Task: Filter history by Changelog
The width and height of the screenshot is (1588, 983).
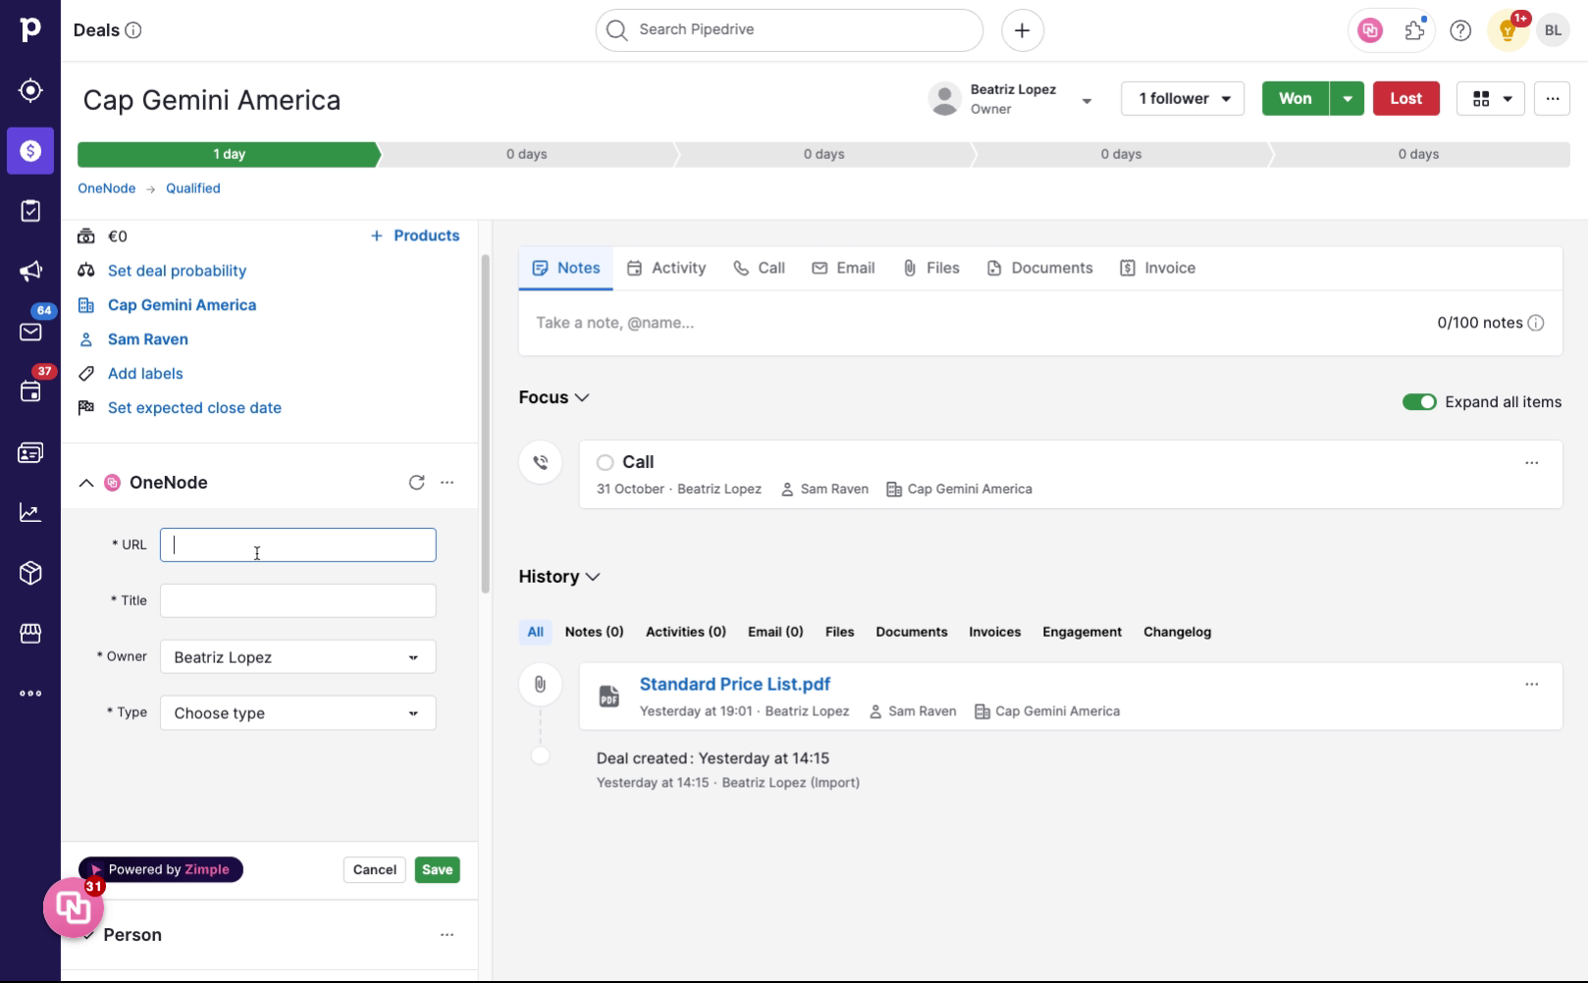Action: coord(1177,632)
